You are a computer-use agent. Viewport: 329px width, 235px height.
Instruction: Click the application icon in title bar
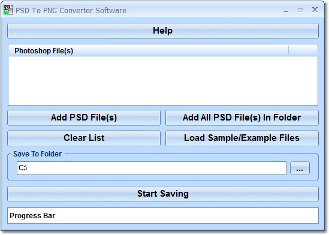[8, 10]
